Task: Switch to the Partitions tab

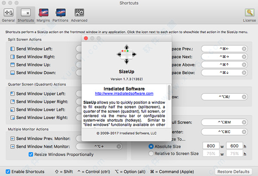Action: [60, 15]
